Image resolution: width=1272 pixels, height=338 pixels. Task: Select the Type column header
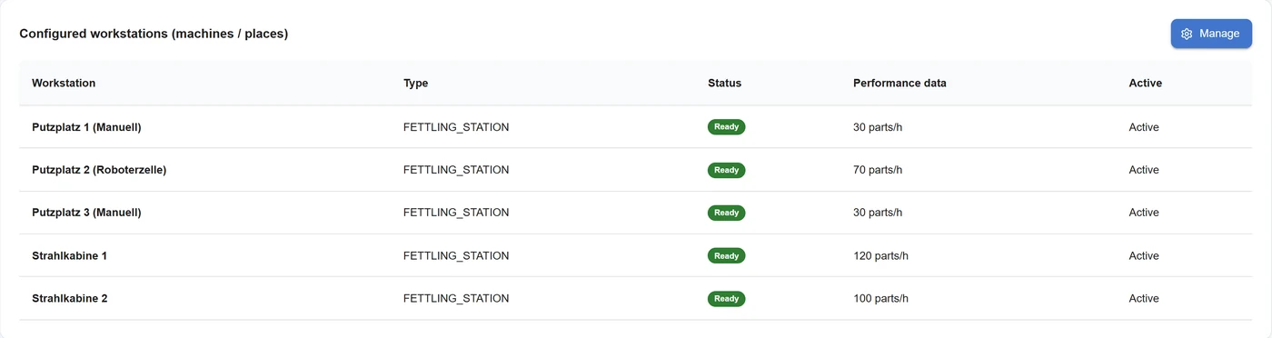point(415,83)
